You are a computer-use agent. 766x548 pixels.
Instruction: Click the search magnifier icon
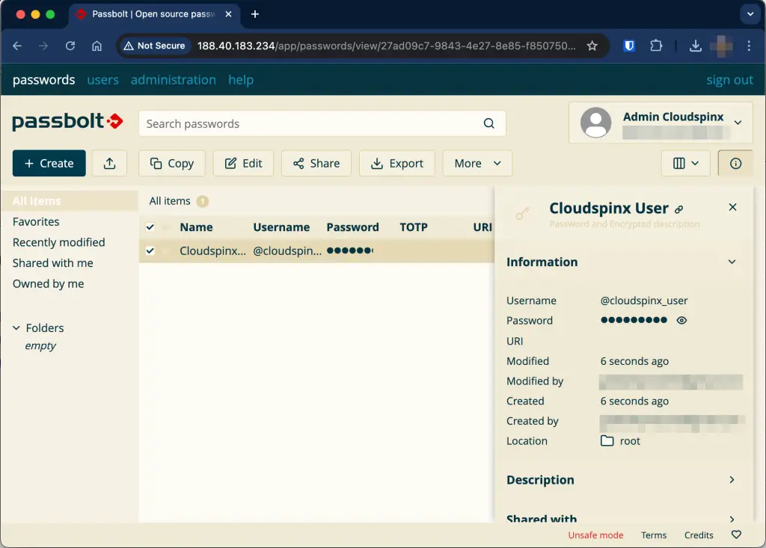pyautogui.click(x=488, y=123)
